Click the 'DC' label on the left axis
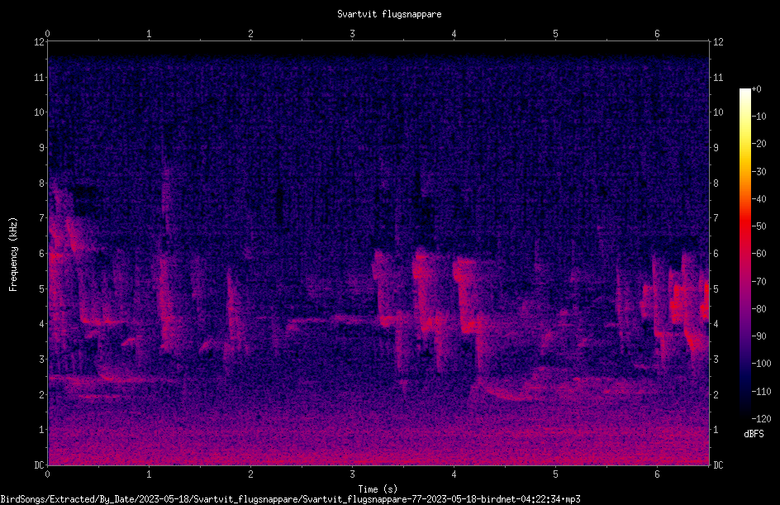This screenshot has height=505, width=780. 40,465
